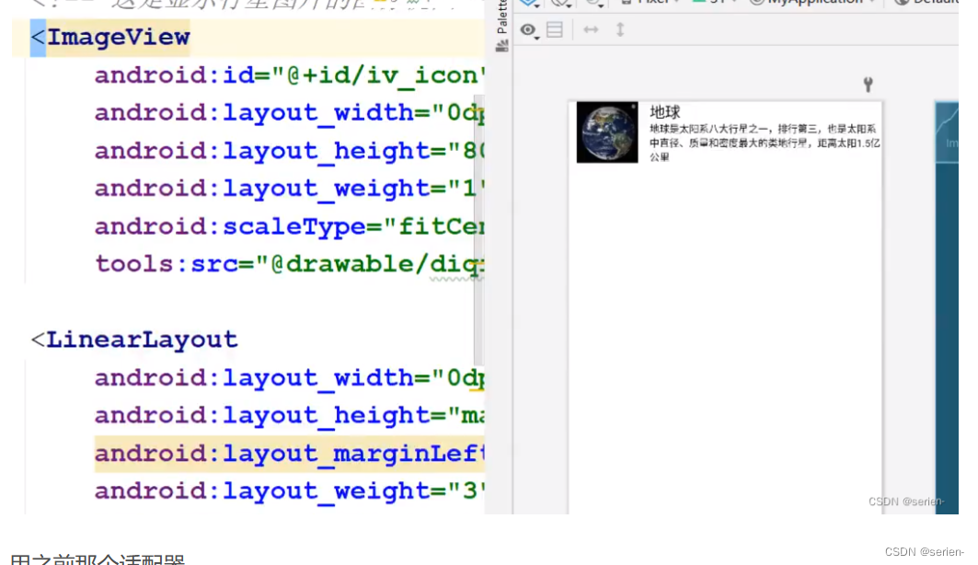Click the android:layout_height="8 line

[x=289, y=151]
